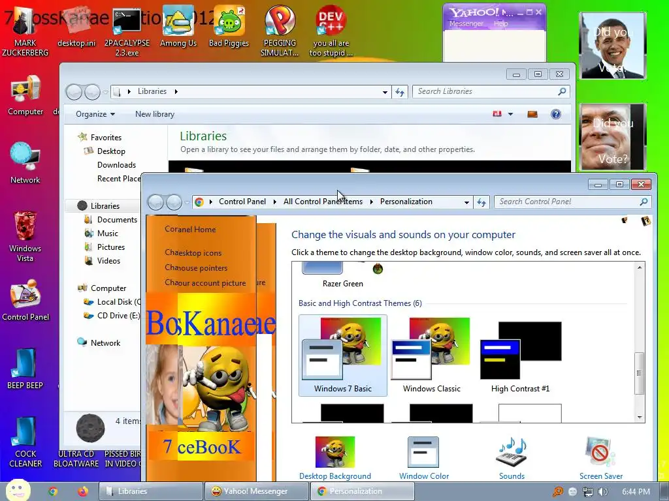
Task: Switch to Libraries taskbar button
Action: tap(151, 491)
